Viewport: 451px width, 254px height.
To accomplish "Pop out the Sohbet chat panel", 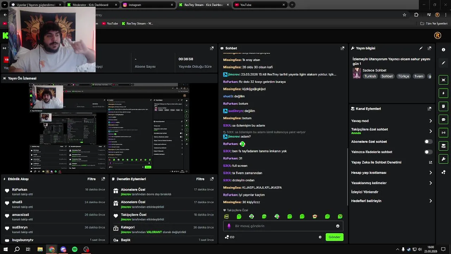I will pos(342,48).
